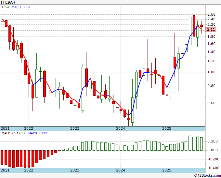Viewport: 221px width, 178px height.
Task: Click 2022 on the MACD time axis
Action: click(x=29, y=170)
